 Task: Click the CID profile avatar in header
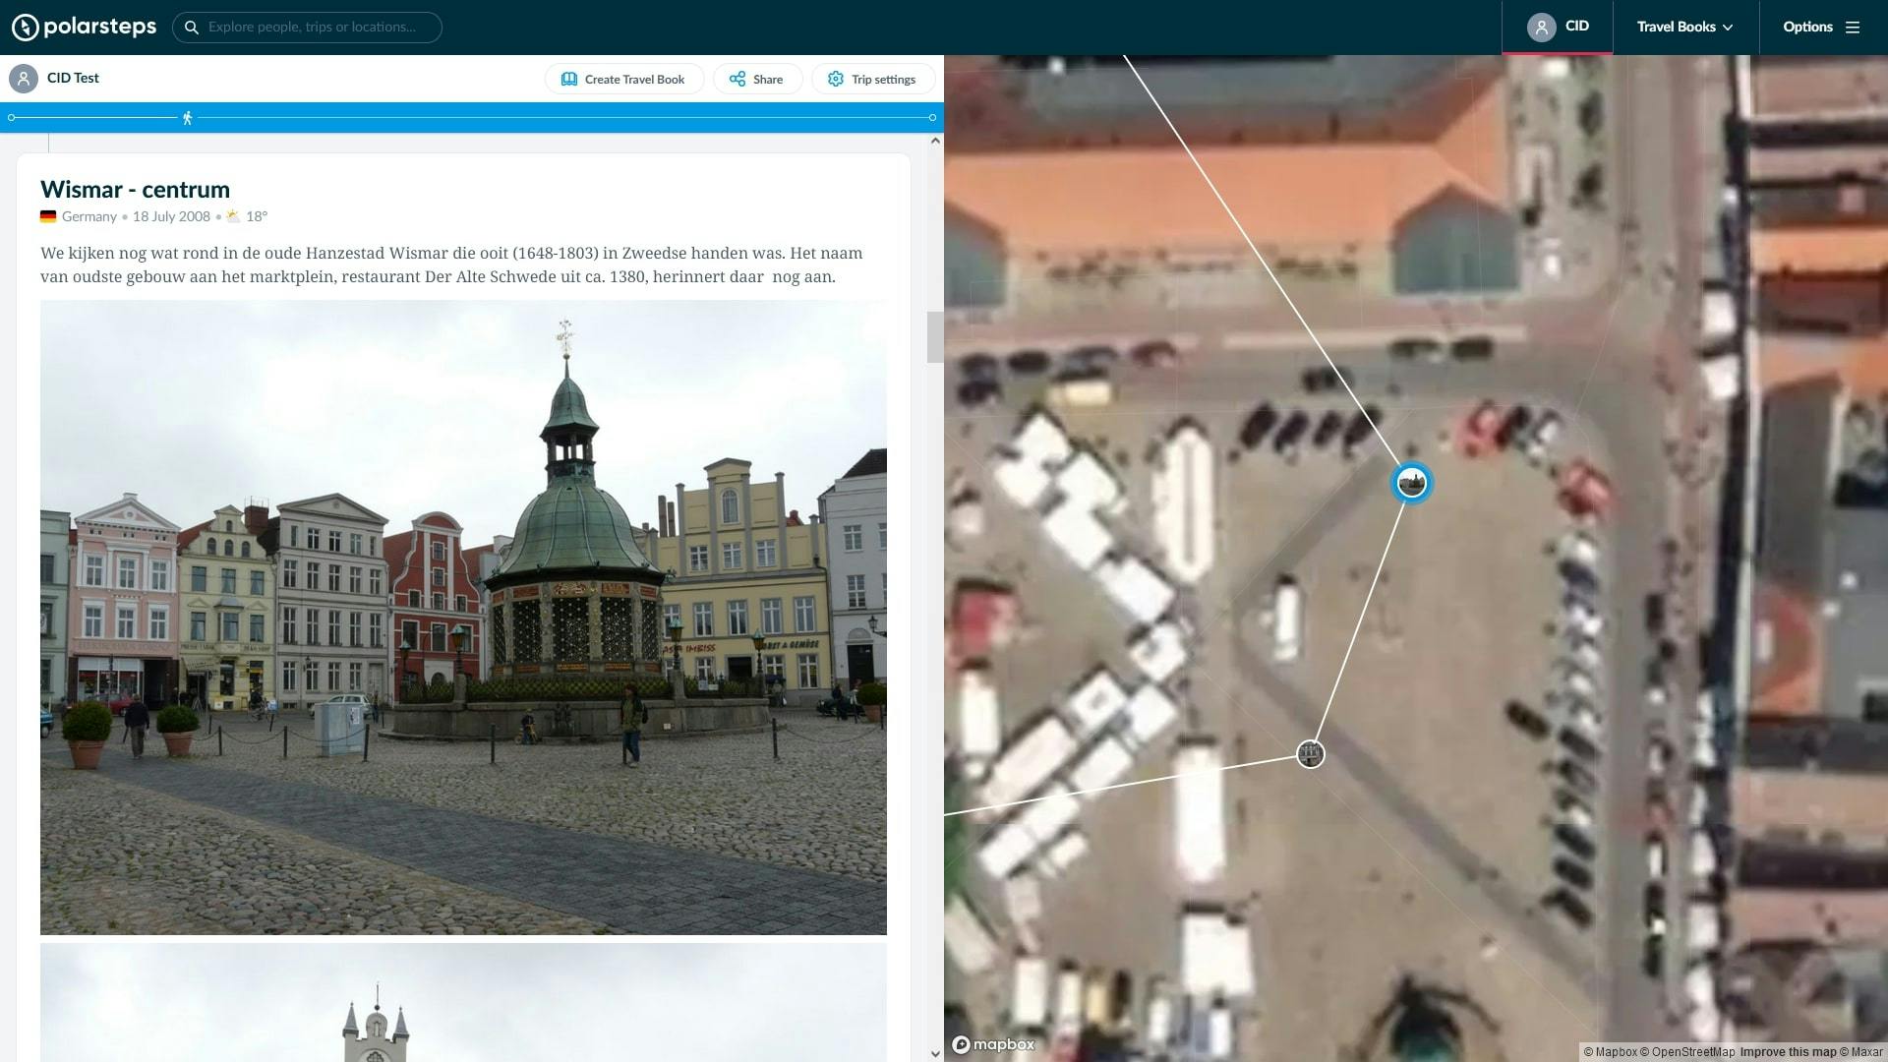coord(1541,27)
